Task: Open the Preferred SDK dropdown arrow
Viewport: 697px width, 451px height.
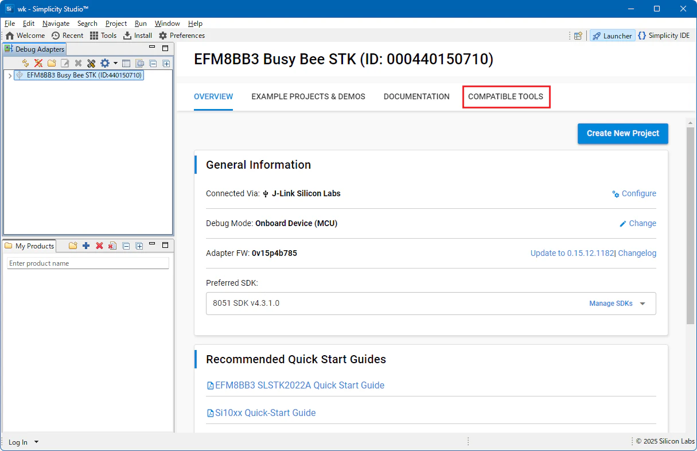Action: (x=643, y=304)
